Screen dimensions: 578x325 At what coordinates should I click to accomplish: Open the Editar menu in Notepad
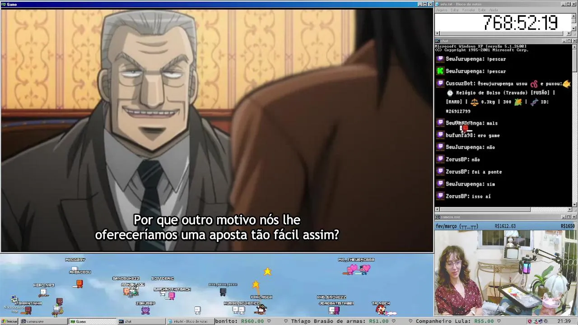[x=455, y=10]
